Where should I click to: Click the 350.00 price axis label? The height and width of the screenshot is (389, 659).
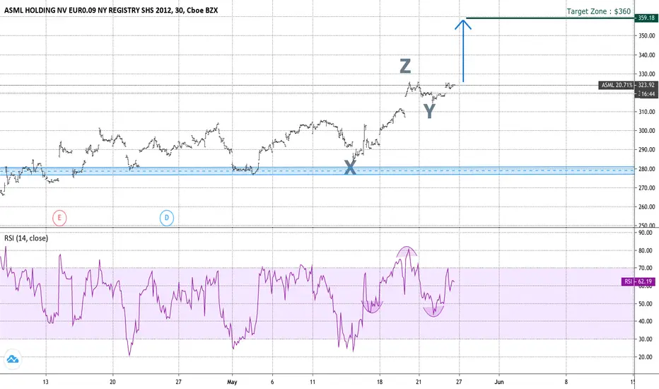point(646,36)
